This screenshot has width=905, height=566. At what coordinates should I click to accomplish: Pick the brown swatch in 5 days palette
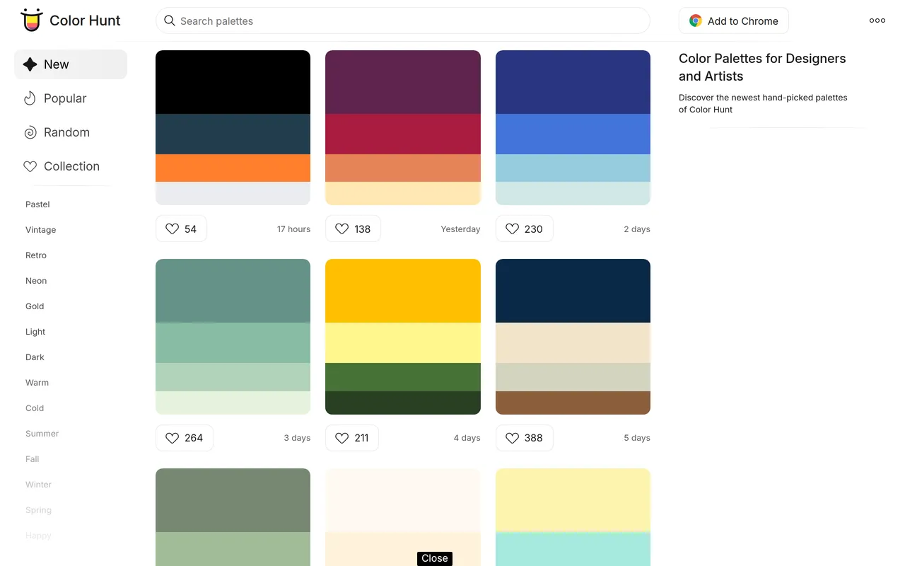tap(573, 403)
